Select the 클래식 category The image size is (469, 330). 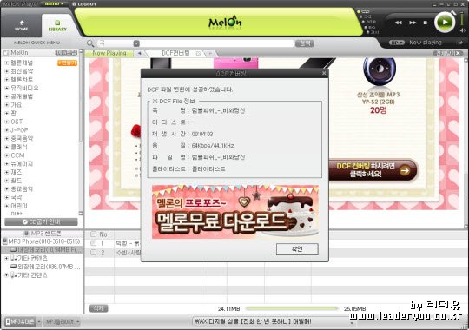(19, 147)
